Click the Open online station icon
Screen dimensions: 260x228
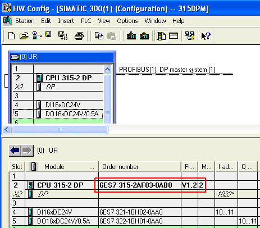coord(37,35)
